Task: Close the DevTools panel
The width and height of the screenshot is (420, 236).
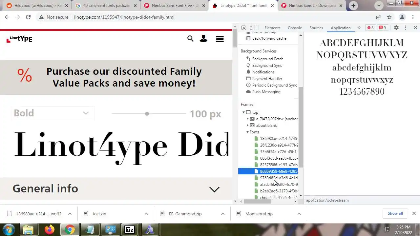Action: pos(415,28)
